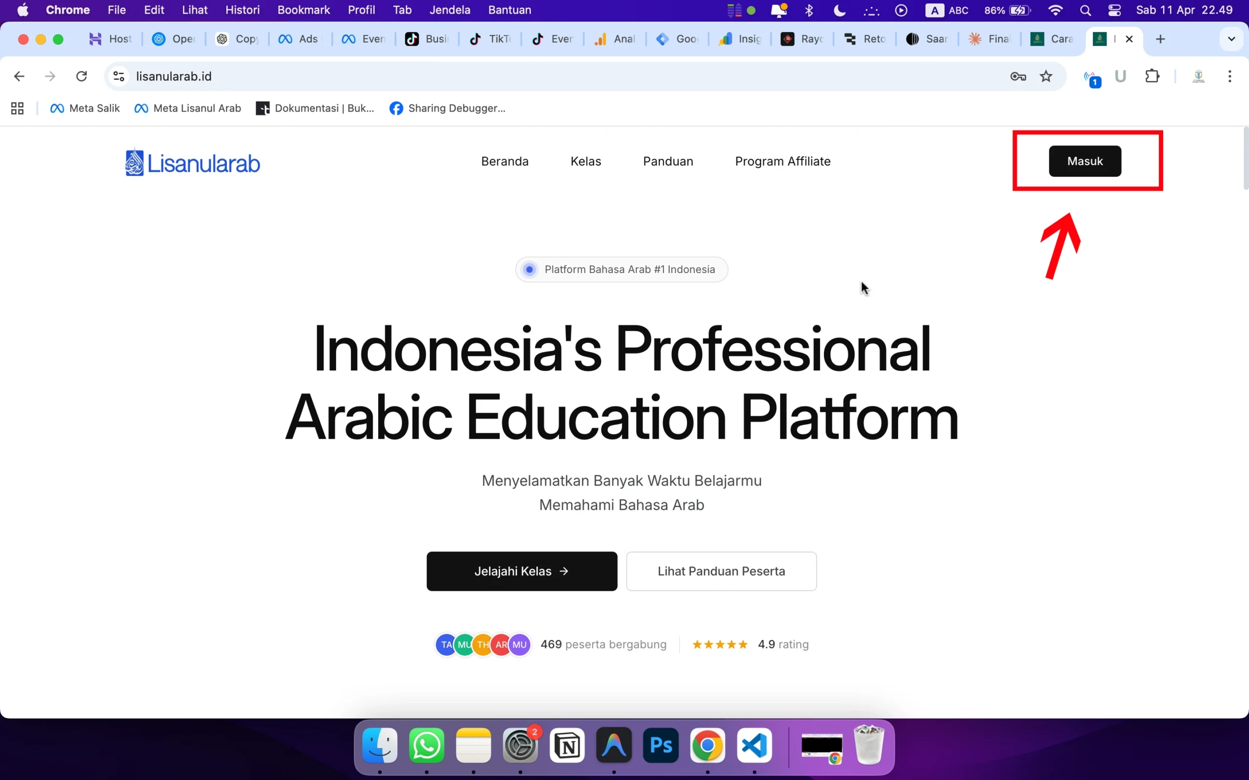Open the Histori menu in menu bar
The height and width of the screenshot is (780, 1249).
tap(242, 10)
